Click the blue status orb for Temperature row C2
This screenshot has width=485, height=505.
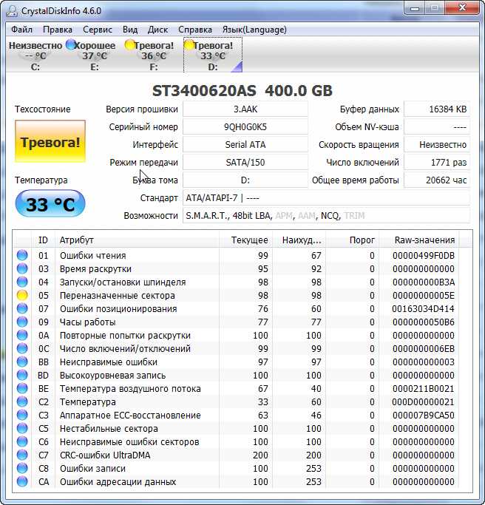[x=22, y=401]
